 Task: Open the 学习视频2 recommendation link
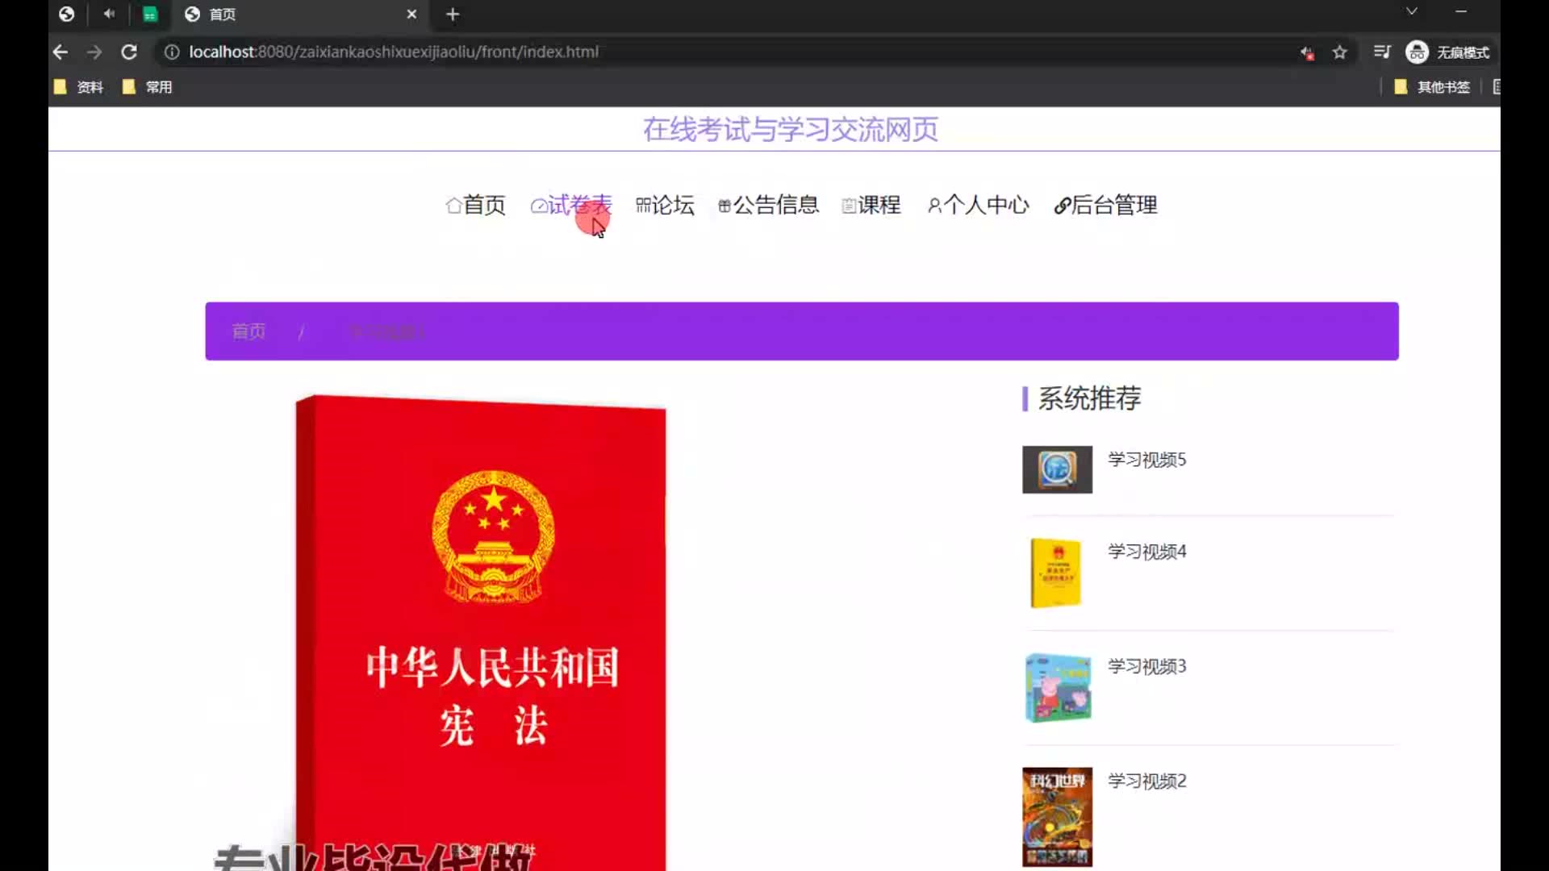point(1146,781)
